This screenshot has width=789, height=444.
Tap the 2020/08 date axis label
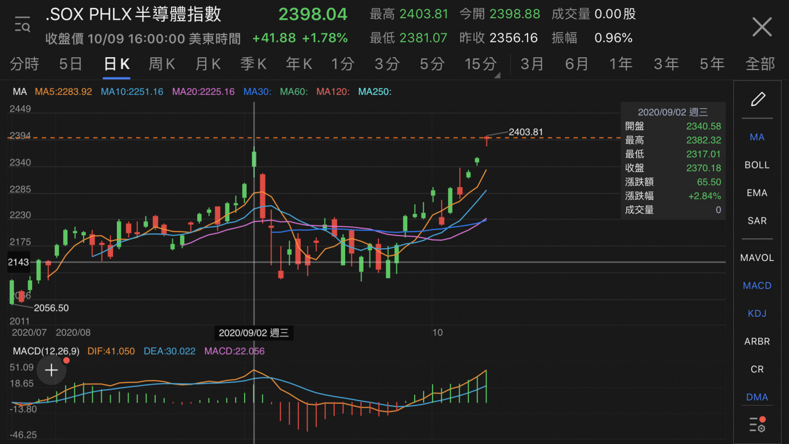(73, 333)
